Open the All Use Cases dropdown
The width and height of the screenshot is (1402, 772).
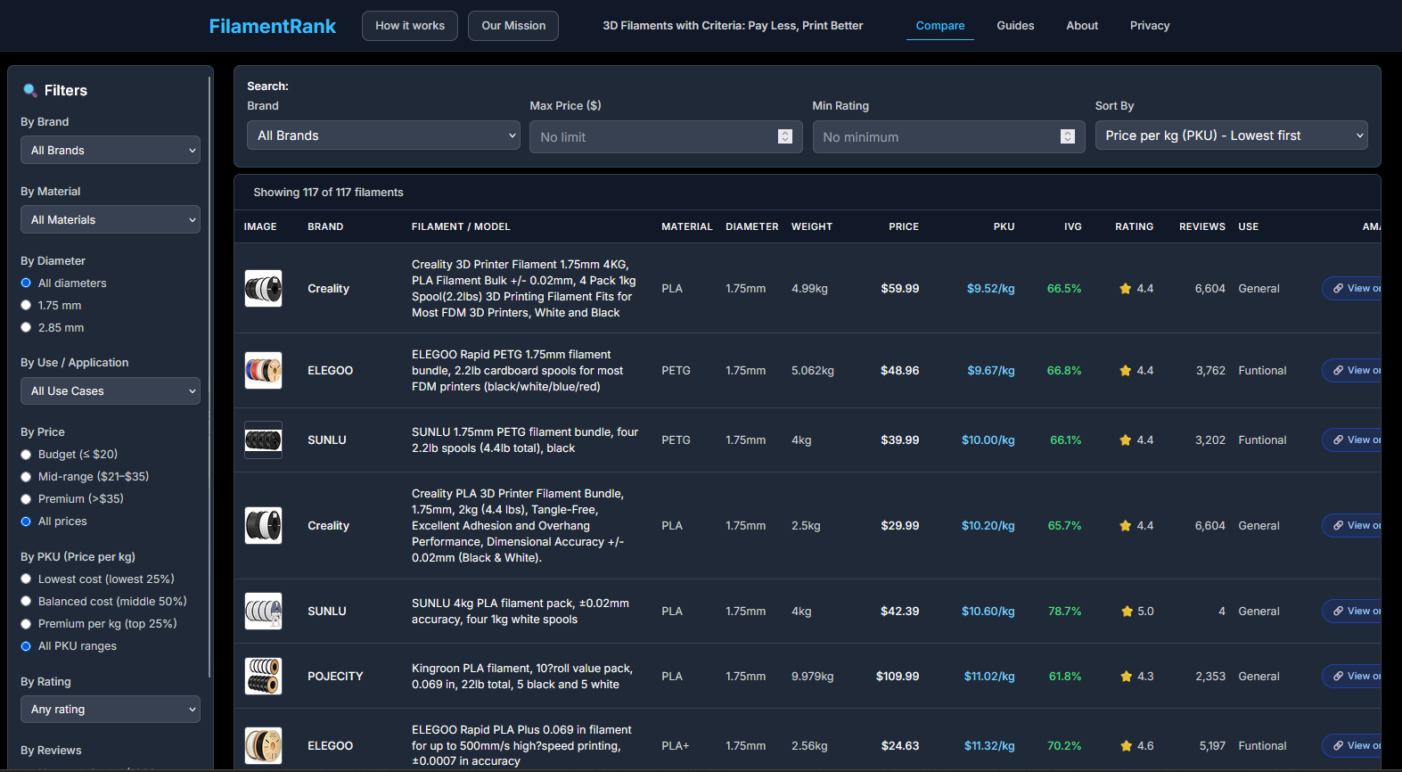110,391
